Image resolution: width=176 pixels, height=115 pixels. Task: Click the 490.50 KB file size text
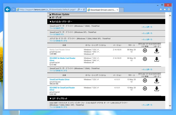[x=54, y=84]
